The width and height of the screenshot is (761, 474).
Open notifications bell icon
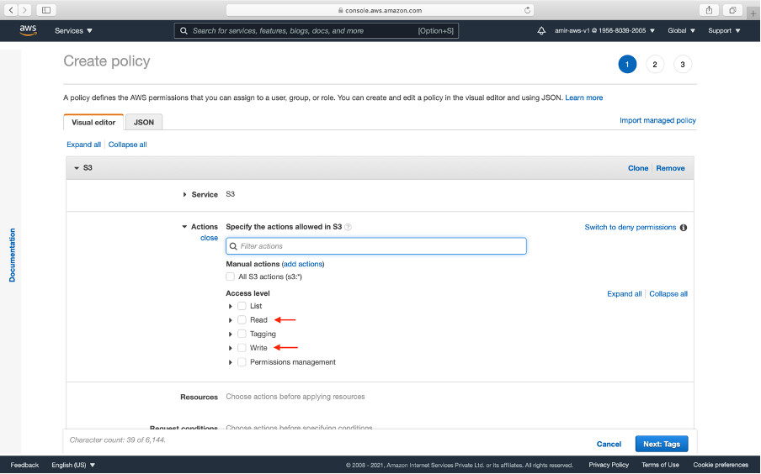(541, 30)
